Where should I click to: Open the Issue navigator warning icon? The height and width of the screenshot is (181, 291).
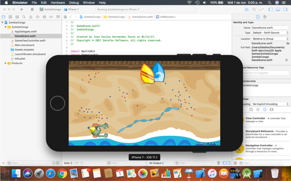click(x=31, y=17)
